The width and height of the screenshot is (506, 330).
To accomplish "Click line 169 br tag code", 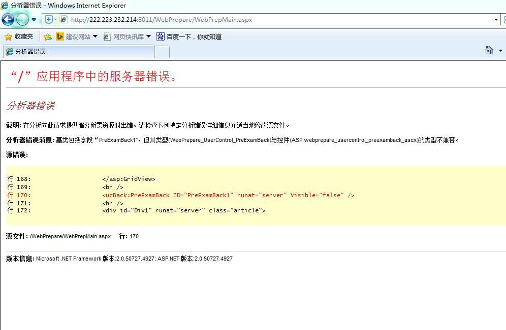I will pos(113,187).
